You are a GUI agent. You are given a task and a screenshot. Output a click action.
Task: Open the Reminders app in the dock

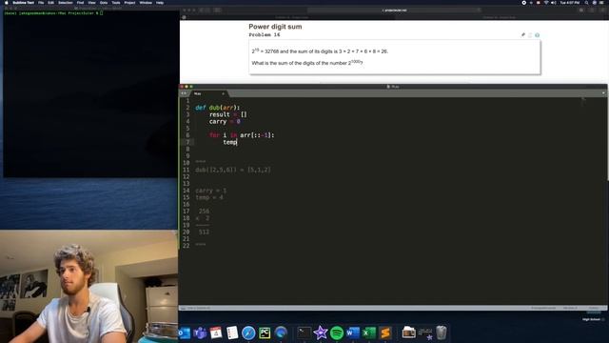232,333
